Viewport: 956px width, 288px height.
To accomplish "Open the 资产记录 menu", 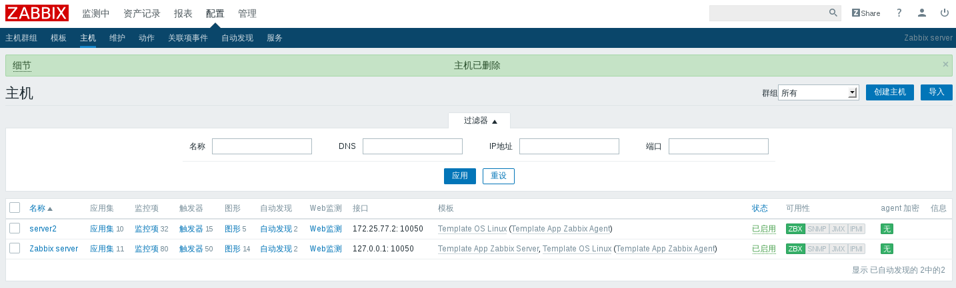I will [142, 13].
